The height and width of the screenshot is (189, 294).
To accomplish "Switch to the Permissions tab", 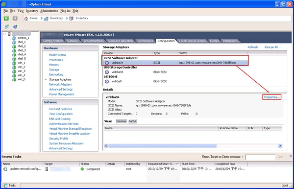I will [230, 41].
